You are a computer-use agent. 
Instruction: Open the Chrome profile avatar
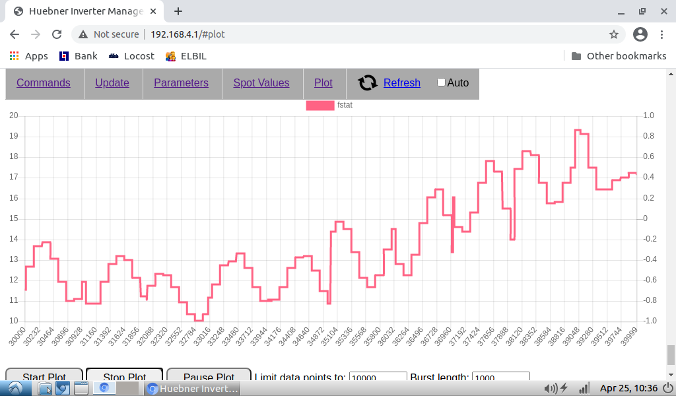pos(640,34)
